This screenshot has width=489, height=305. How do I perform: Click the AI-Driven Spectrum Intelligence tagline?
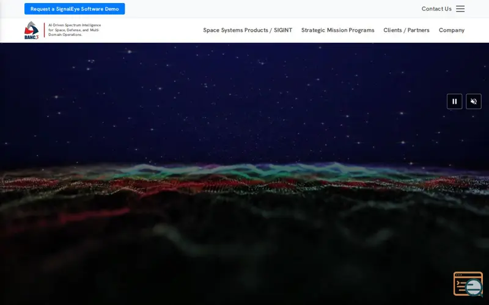[75, 30]
